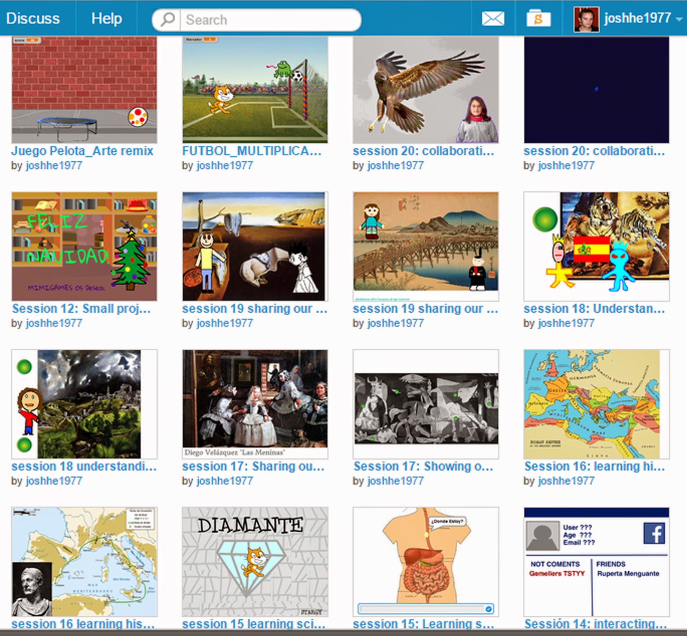Open author joshhe1977 under Session 16: learning hi...
Viewport: 687px width, 636px height.
click(566, 481)
